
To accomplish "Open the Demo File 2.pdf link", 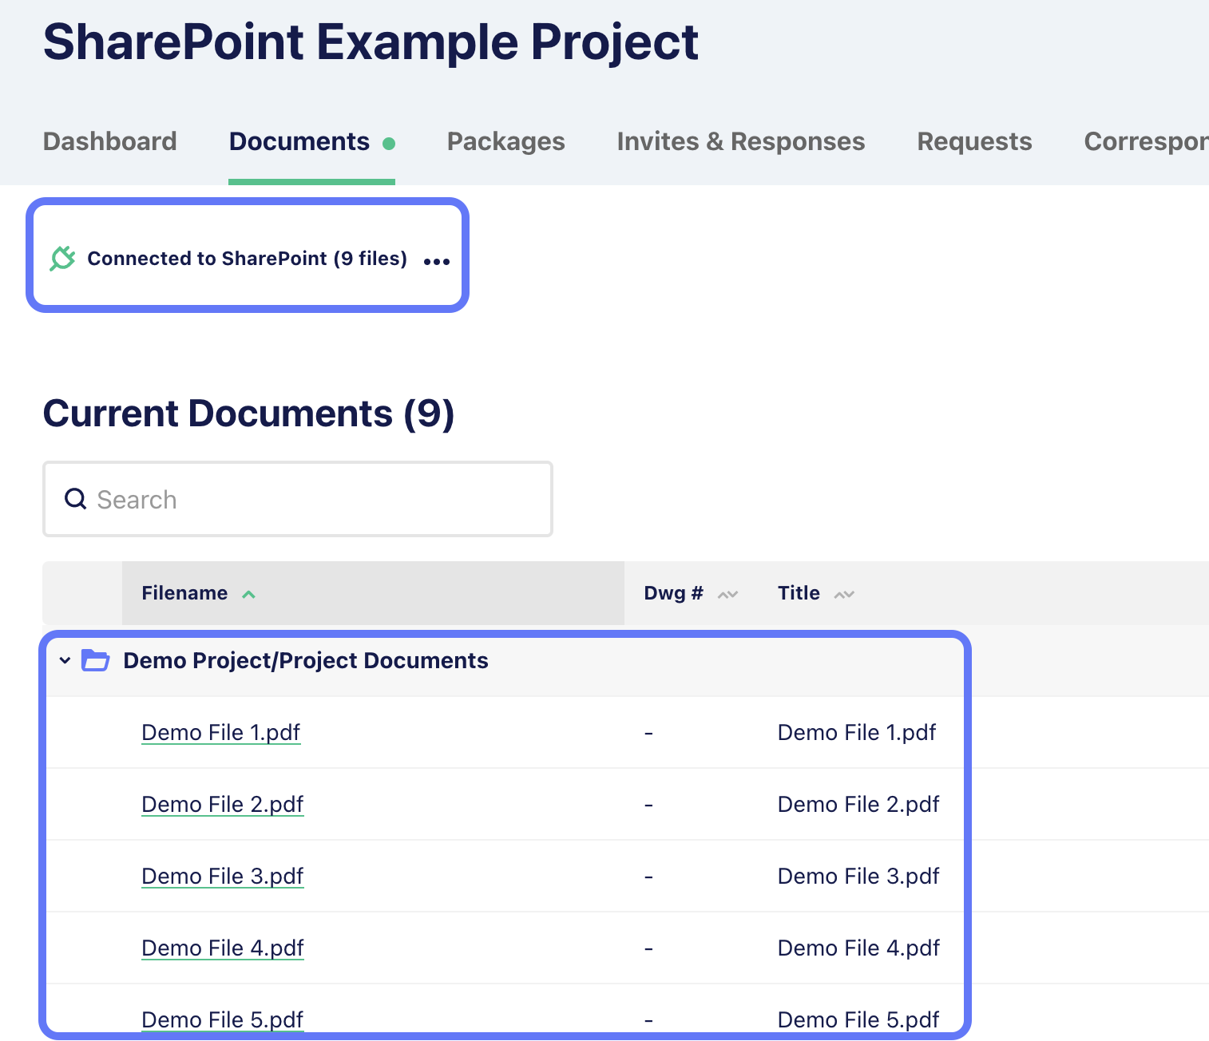I will point(223,804).
